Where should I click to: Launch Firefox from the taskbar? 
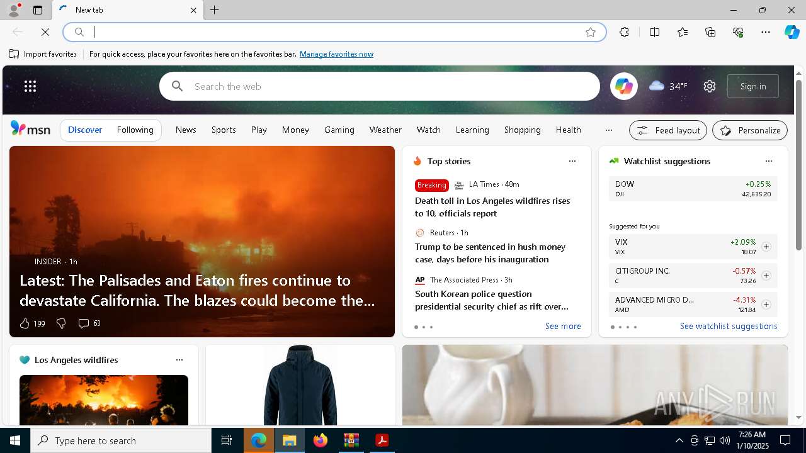pos(321,440)
